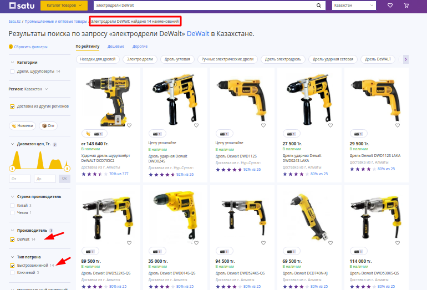
Task: Click seller badge under 94 500 Tr. drill
Action: tap(225, 251)
